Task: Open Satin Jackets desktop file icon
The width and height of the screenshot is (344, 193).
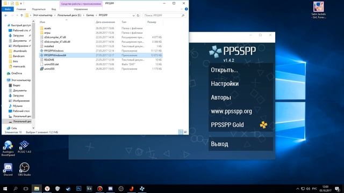Action: (x=319, y=10)
